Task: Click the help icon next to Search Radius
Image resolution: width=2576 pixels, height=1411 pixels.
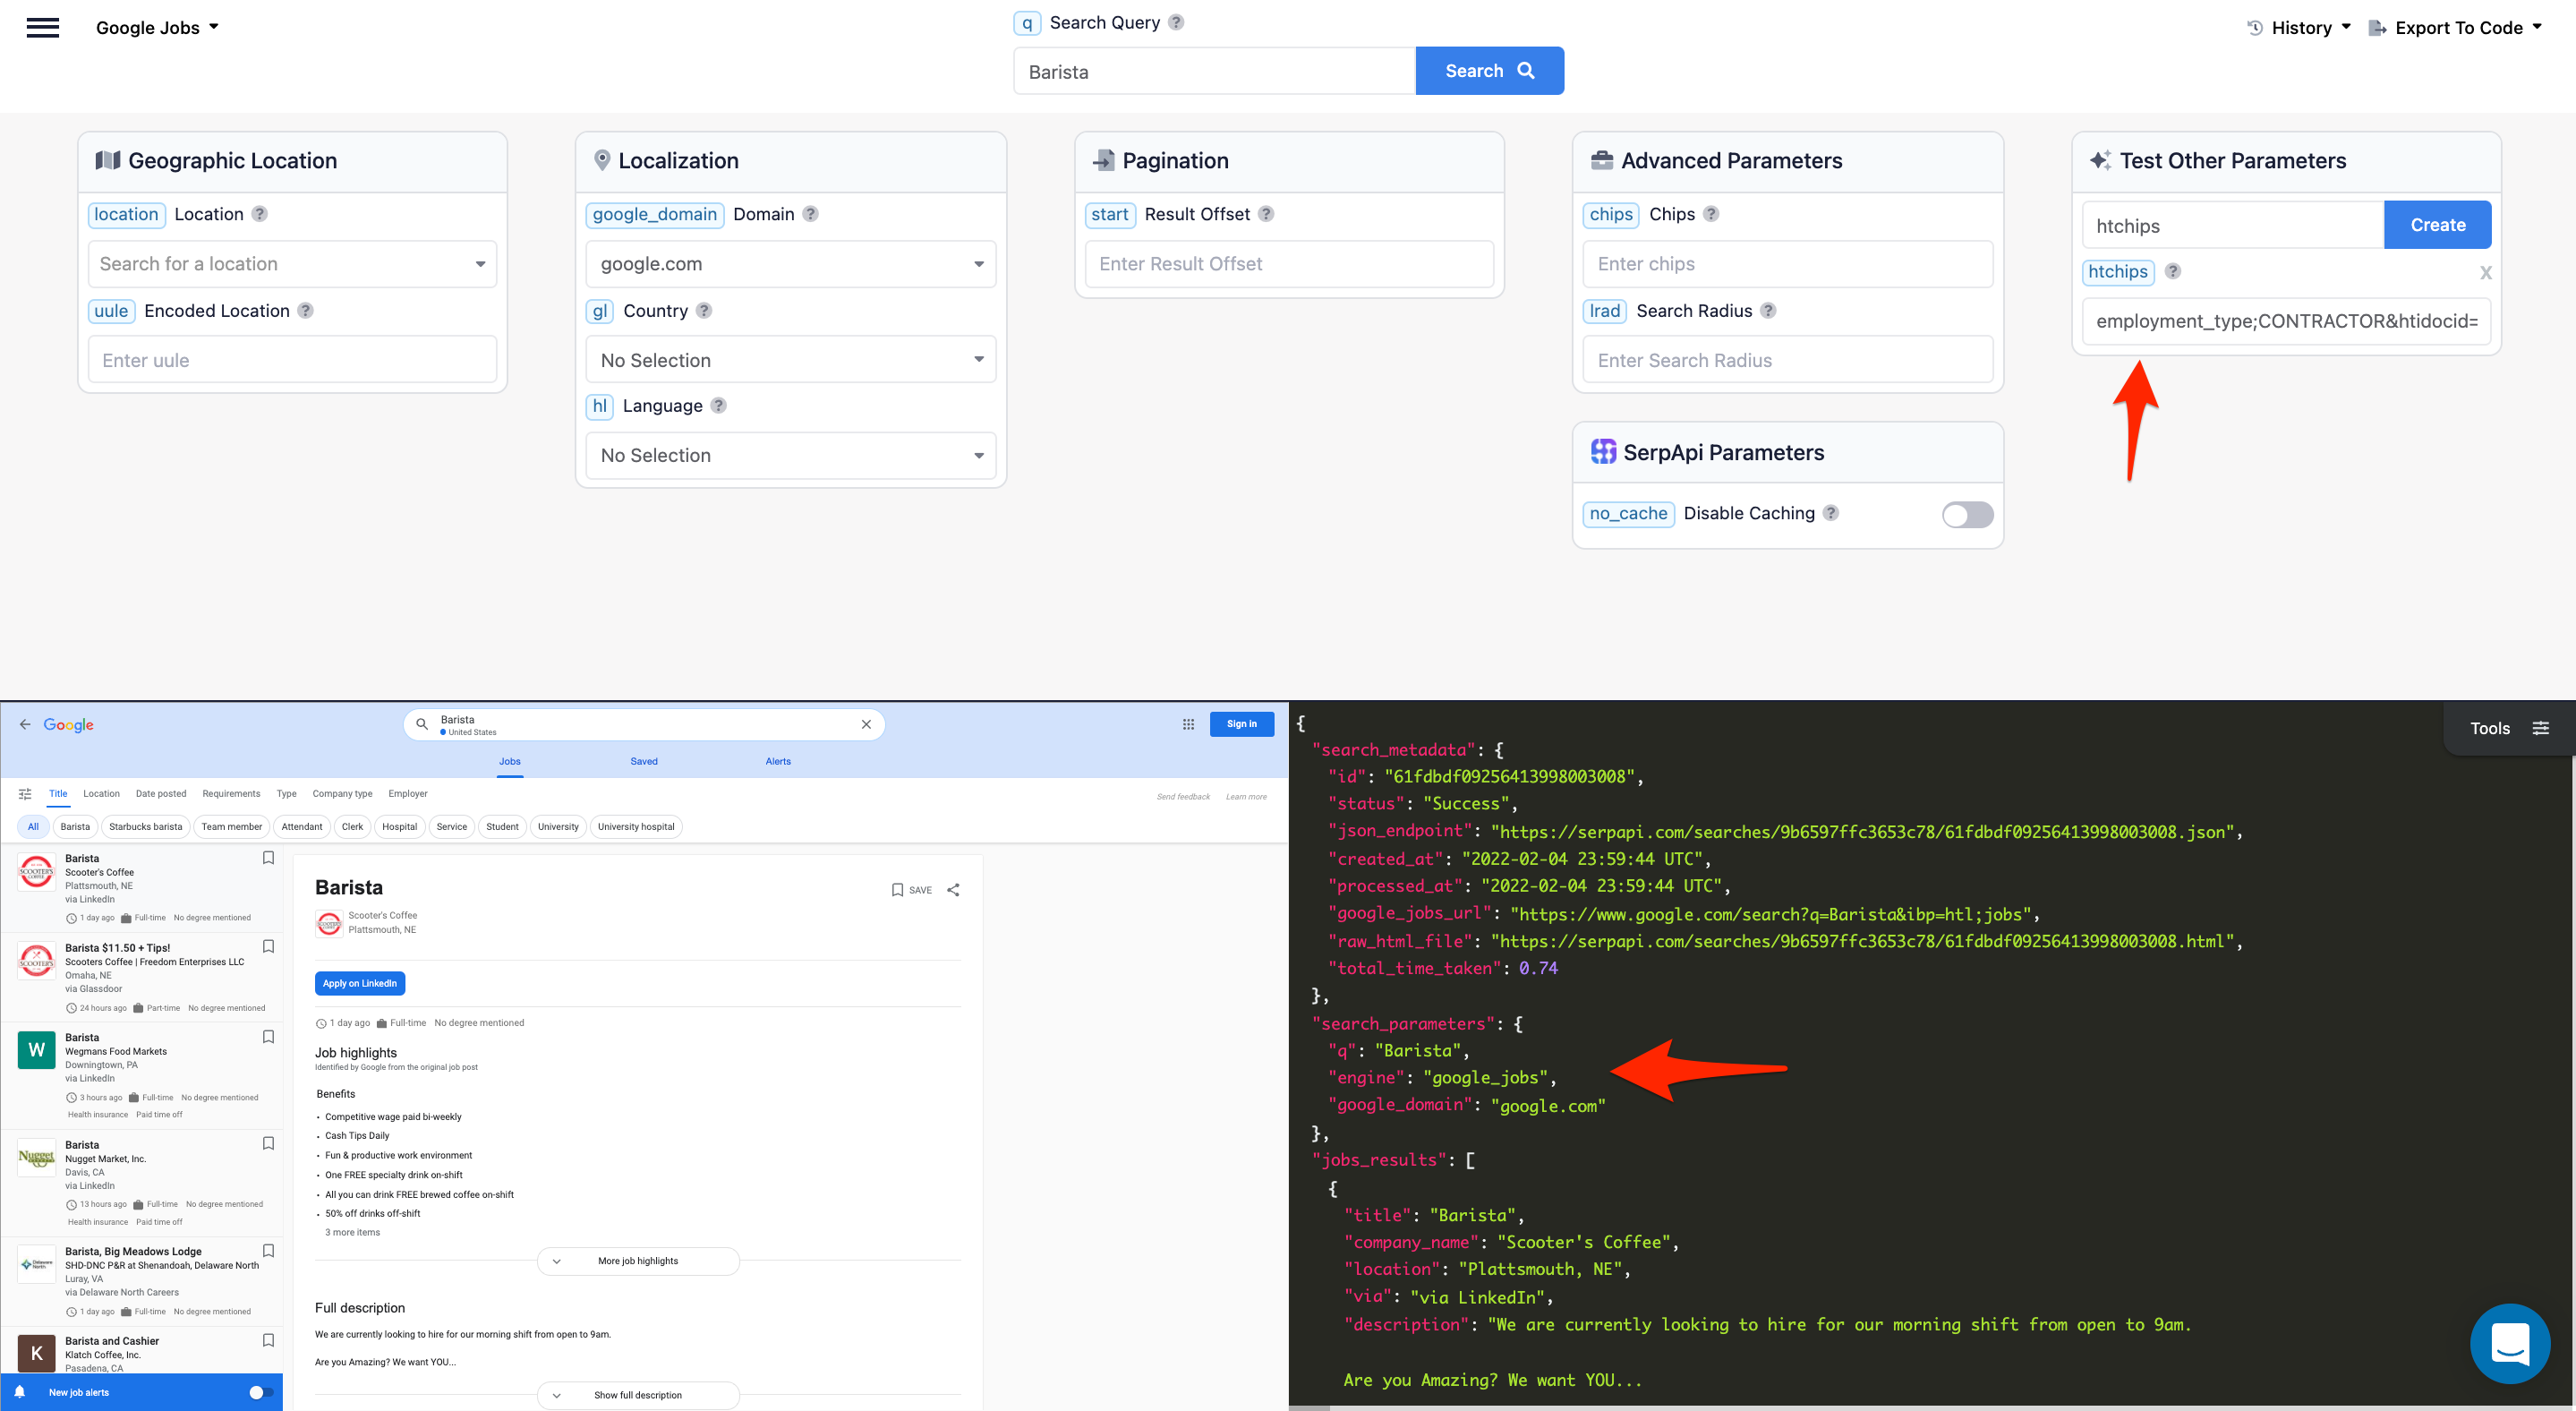Action: click(x=1769, y=311)
